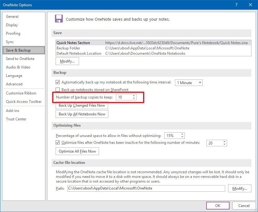Open Help with the question mark icon

pos(236,5)
